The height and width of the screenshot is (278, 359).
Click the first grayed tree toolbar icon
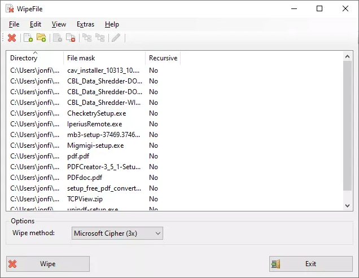[87, 38]
